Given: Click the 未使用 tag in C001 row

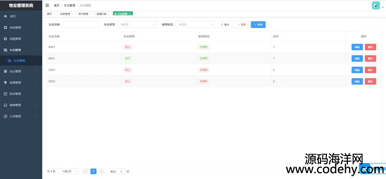Looking at the screenshot, I should (204, 70).
